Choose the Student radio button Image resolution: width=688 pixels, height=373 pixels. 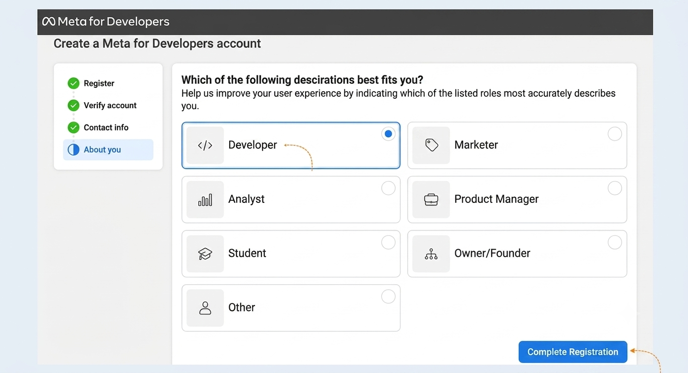(388, 242)
